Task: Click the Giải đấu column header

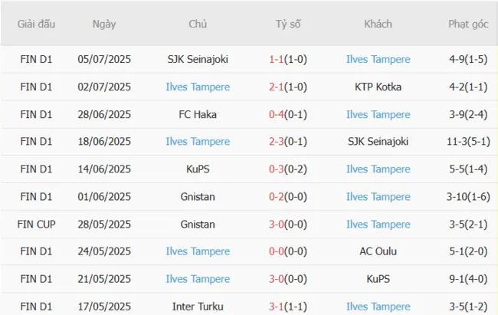Action: [x=37, y=24]
